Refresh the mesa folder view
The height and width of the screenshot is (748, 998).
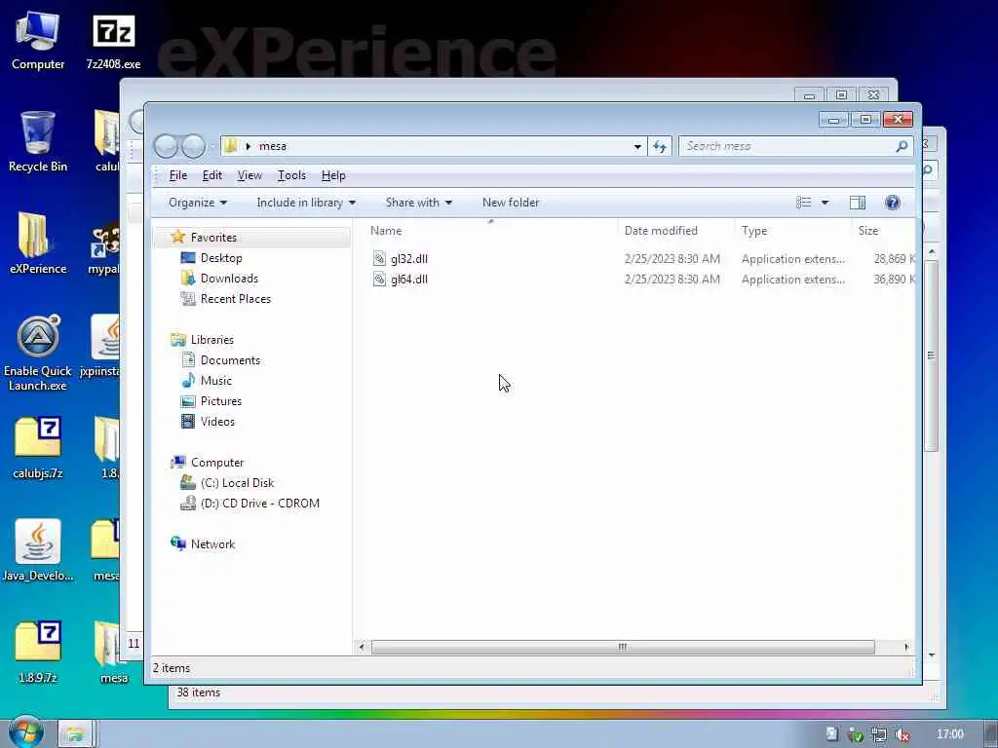(660, 146)
